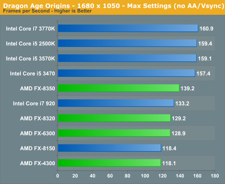Click the value 160.9
Screen dimensions: 225x184
(x=207, y=29)
